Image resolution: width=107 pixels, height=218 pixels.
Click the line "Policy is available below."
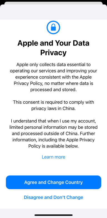point(53,146)
